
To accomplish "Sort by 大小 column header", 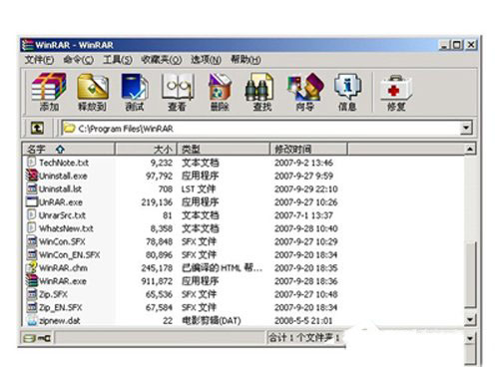I will point(146,149).
